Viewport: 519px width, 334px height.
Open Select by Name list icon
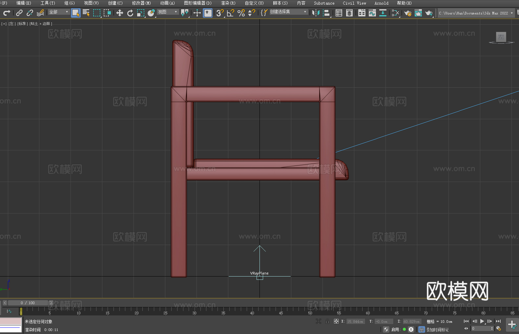86,13
